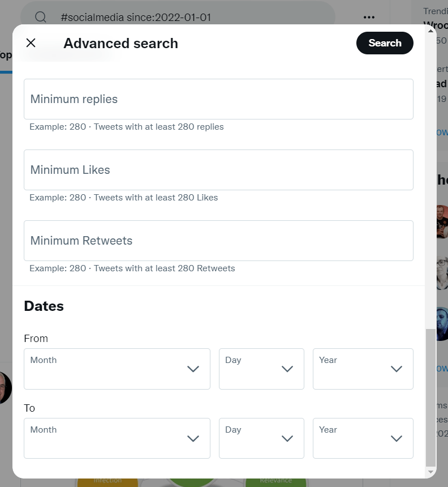Expand the To Day dropdown
The image size is (448, 487).
click(261, 438)
